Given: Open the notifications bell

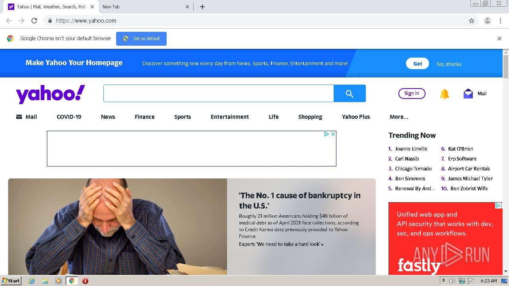Looking at the screenshot, I should click(x=445, y=94).
